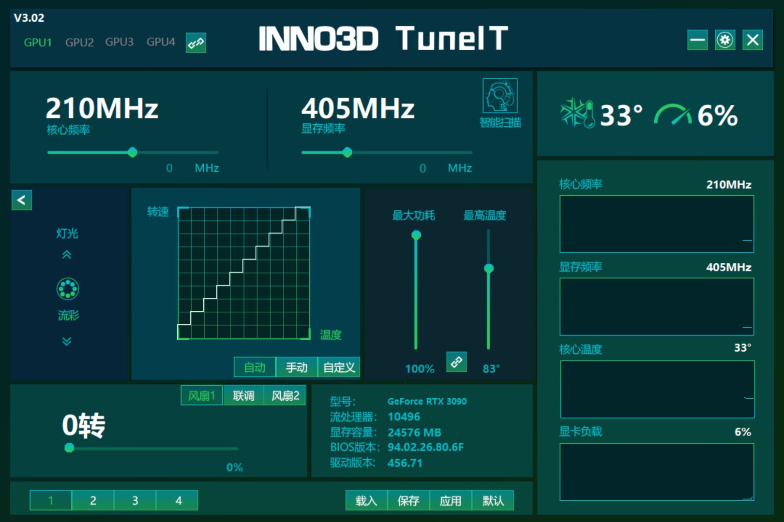Switch to GPU1 tab
Screen dimensions: 784x522
[38, 43]
